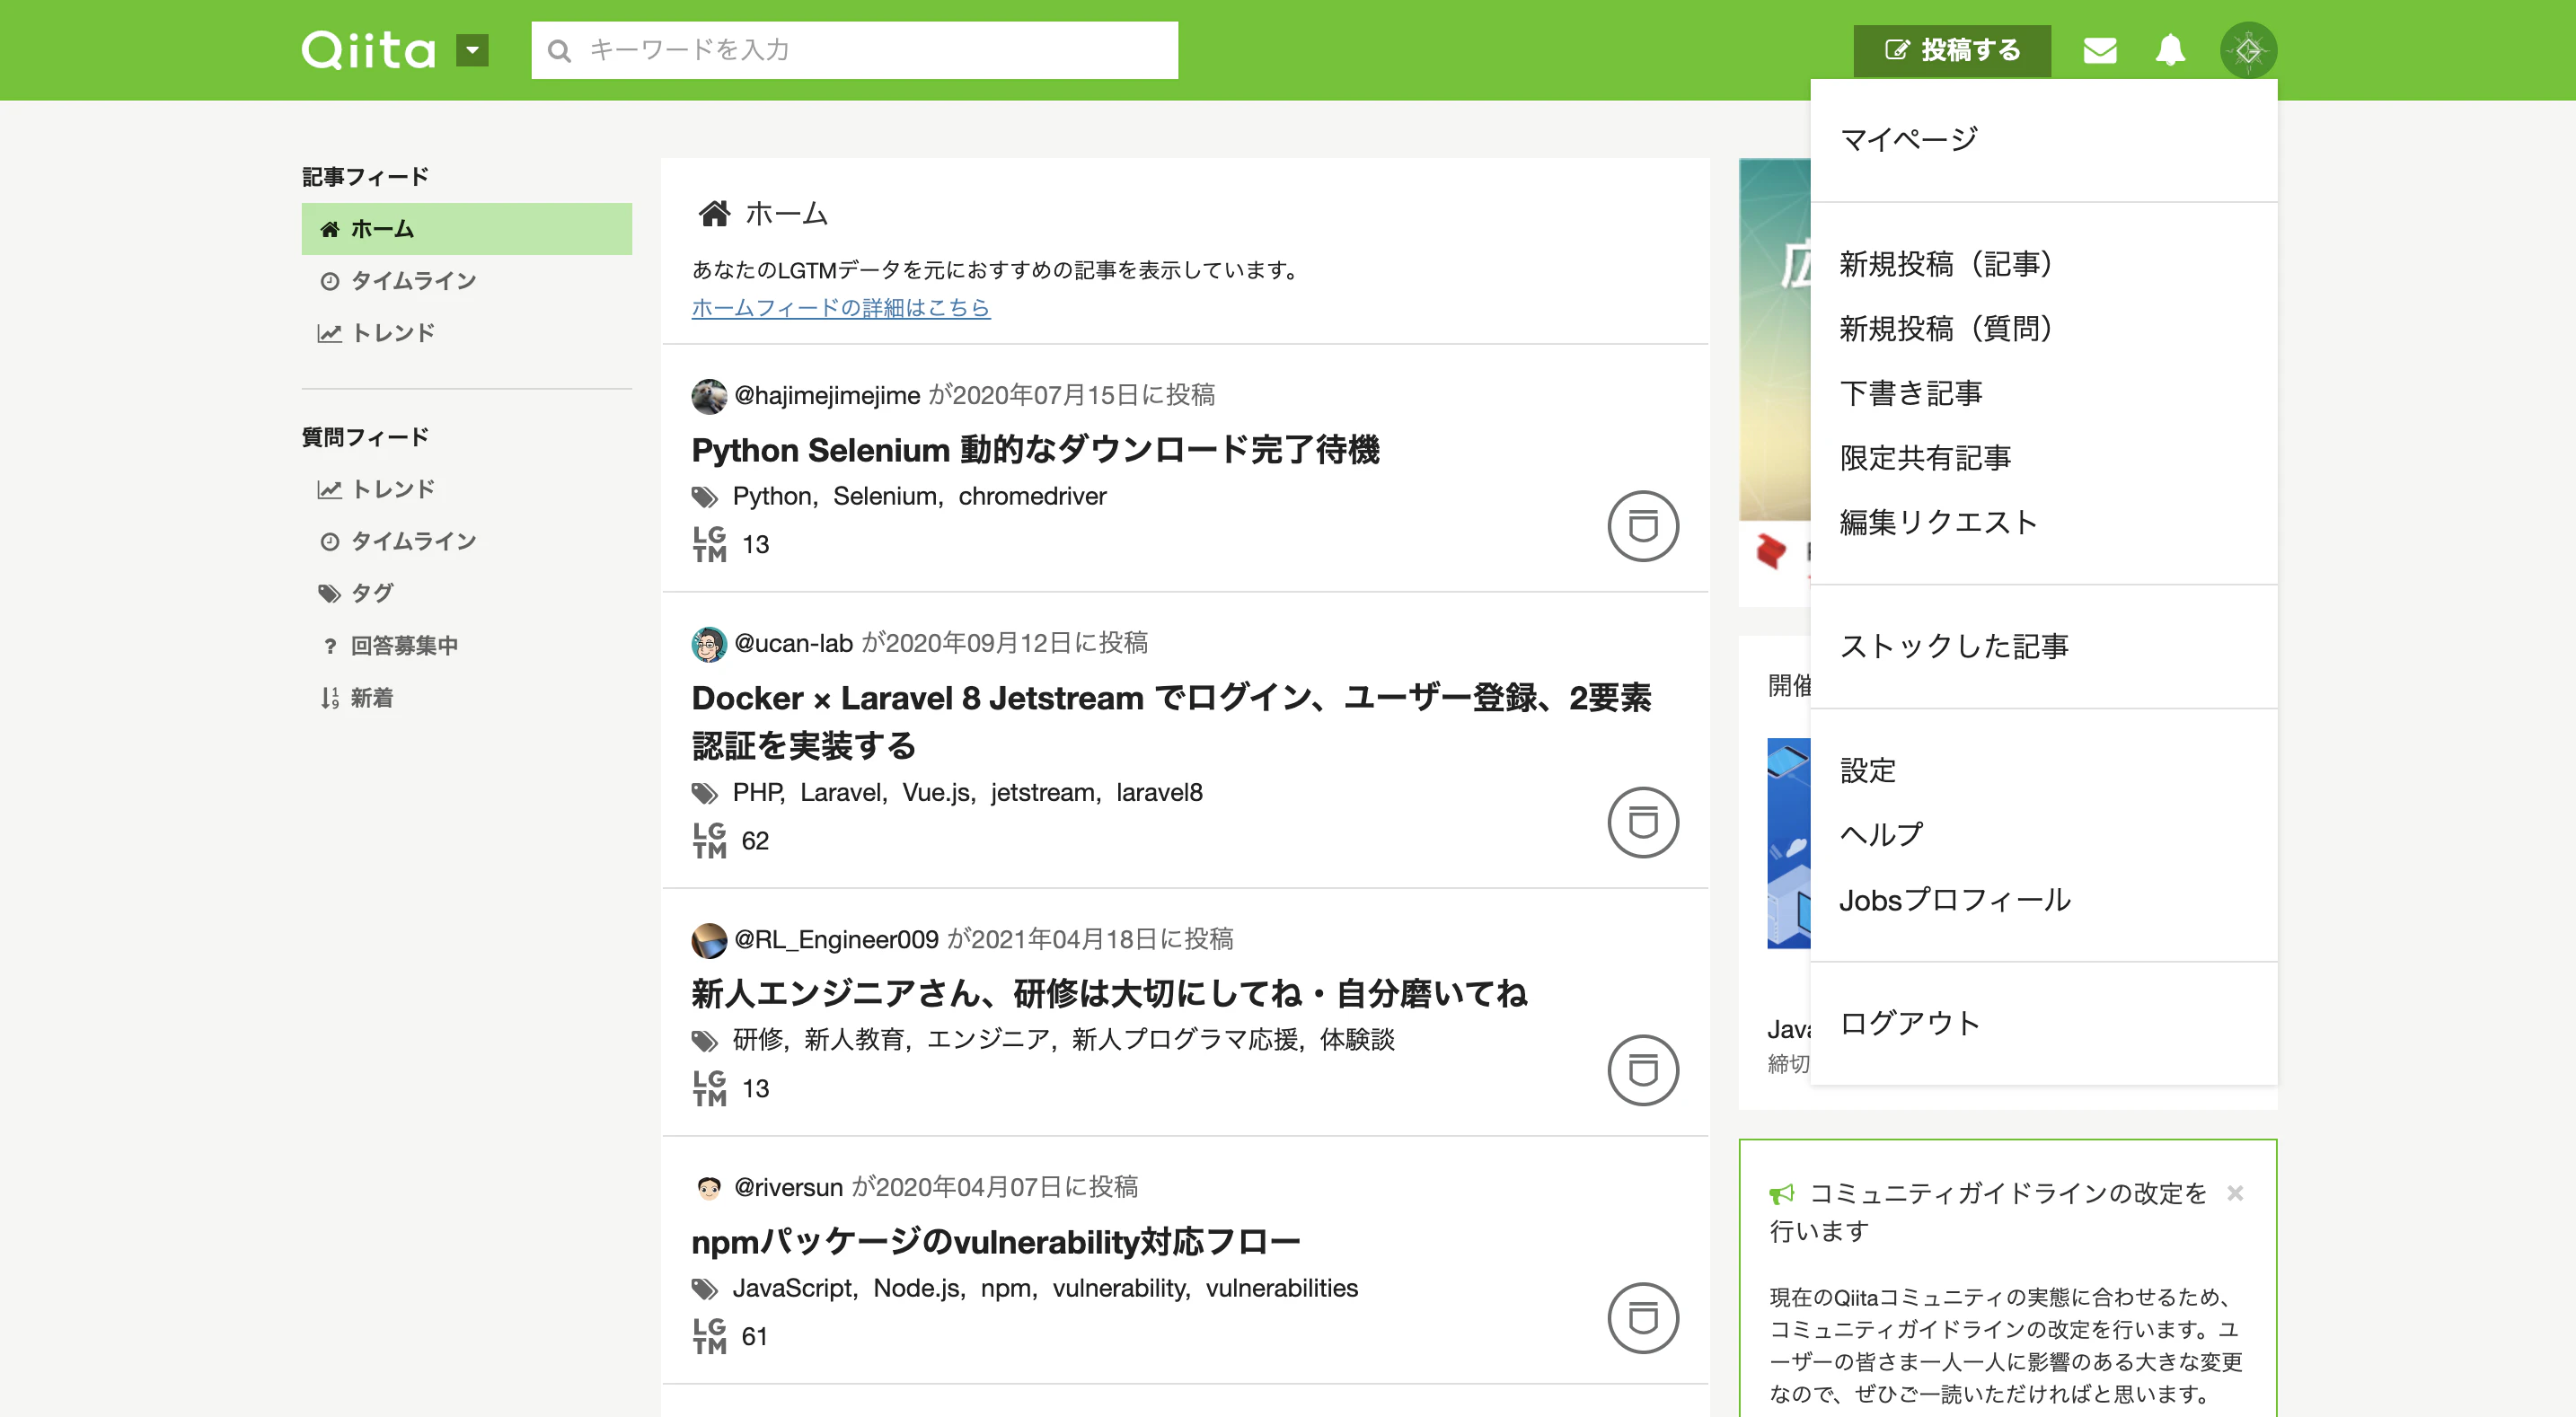Screen dimensions: 2576x1417
Task: Focus the keyword search field
Action: 854,50
